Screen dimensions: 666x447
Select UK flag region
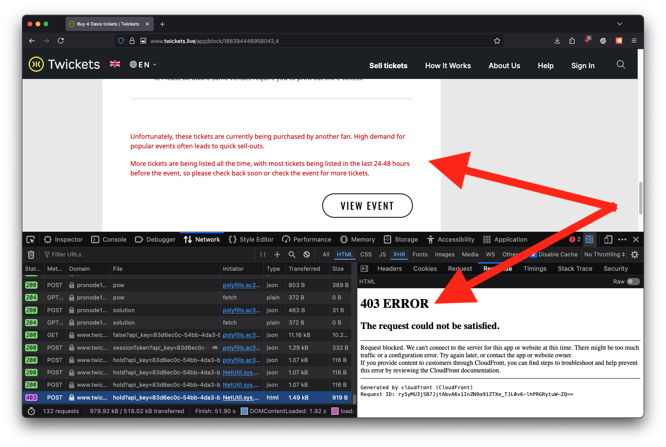point(115,64)
